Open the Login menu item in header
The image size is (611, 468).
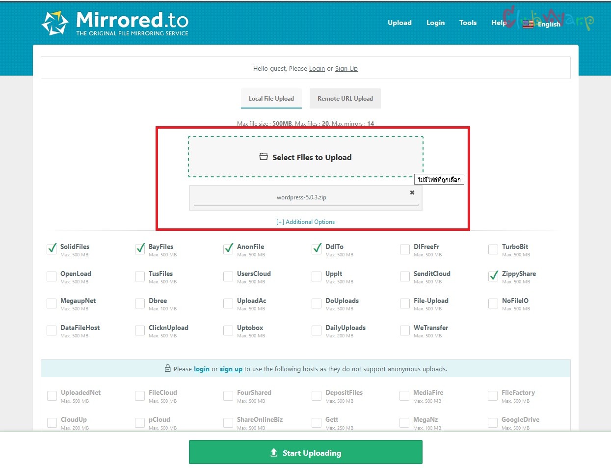point(435,23)
